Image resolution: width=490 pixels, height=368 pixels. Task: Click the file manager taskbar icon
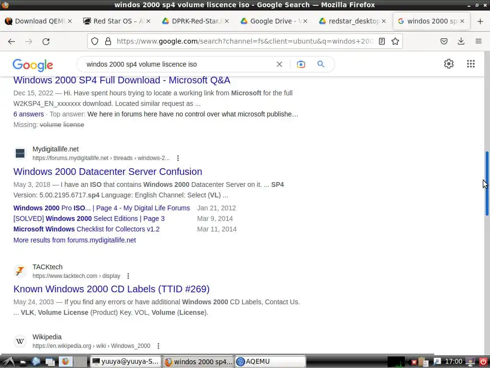22,362
